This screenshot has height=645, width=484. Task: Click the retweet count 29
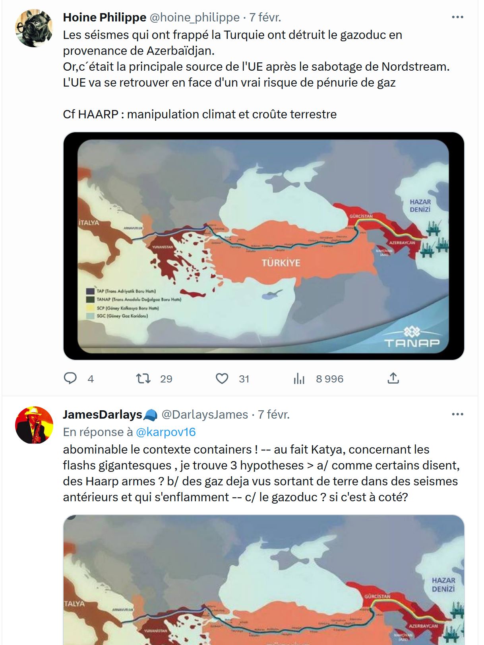[x=166, y=379]
